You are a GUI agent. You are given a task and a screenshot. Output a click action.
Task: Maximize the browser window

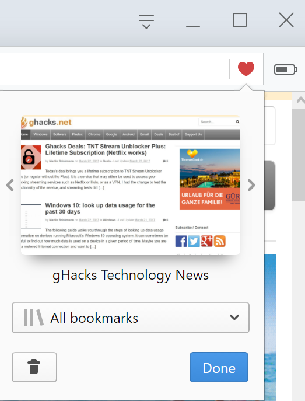coord(240,20)
